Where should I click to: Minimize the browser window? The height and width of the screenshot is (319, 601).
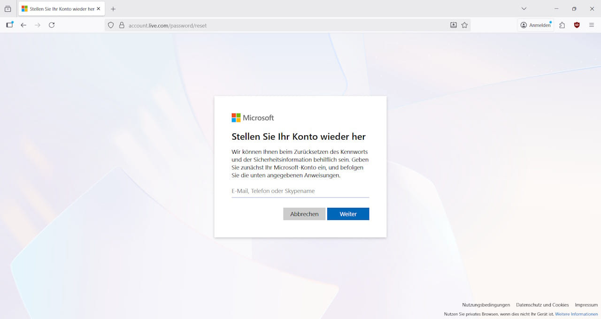(x=556, y=9)
